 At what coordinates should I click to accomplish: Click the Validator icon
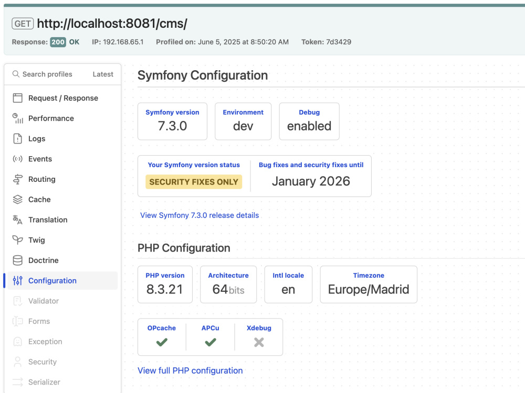click(x=17, y=301)
